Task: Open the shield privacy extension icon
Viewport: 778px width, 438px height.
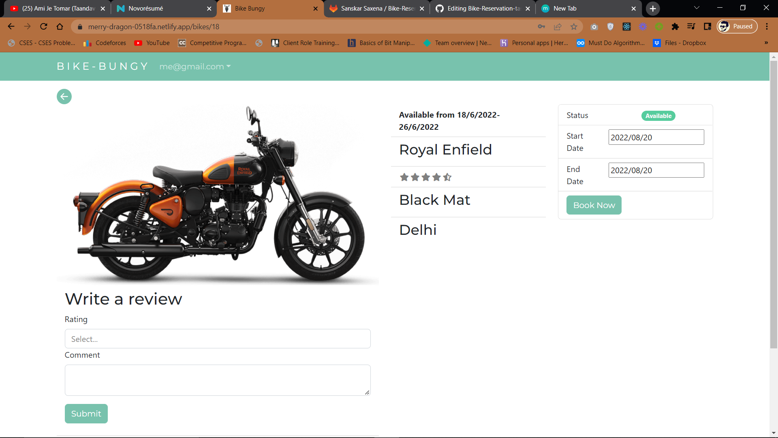Action: pyautogui.click(x=611, y=26)
